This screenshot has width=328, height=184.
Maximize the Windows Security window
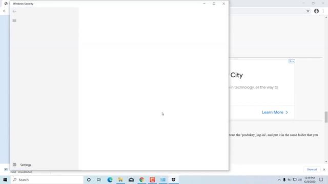point(214,4)
